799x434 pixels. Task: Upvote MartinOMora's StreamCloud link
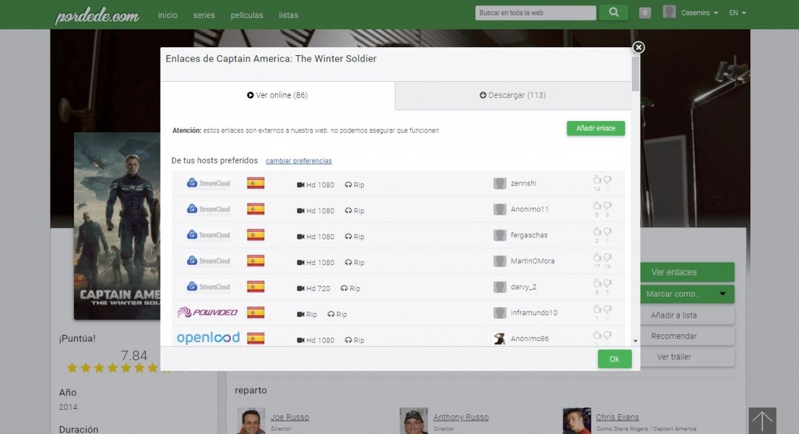[x=597, y=257]
